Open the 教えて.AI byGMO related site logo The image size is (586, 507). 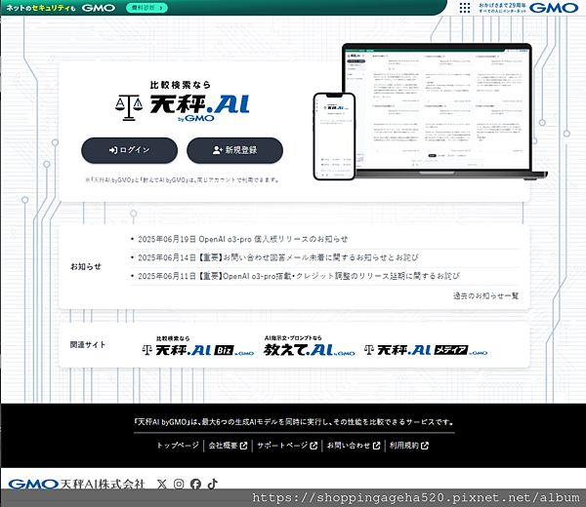(x=309, y=345)
